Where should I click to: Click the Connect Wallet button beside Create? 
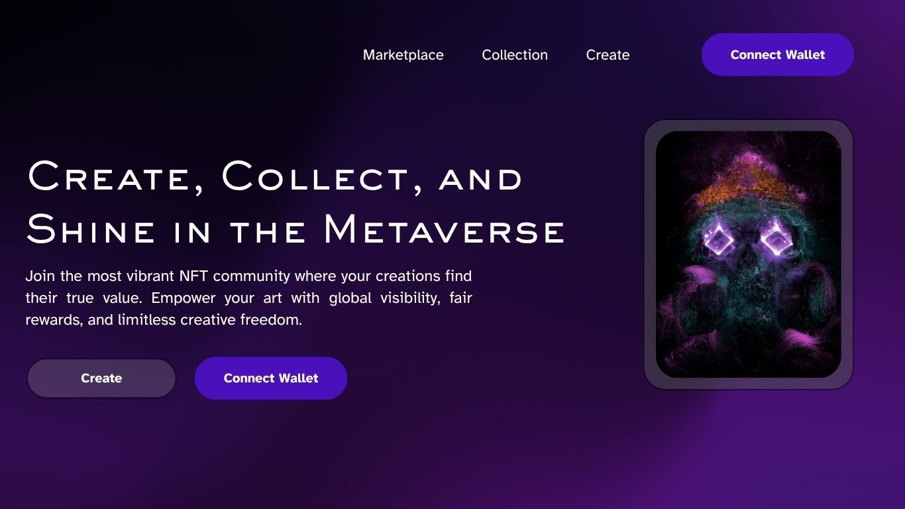pos(271,378)
